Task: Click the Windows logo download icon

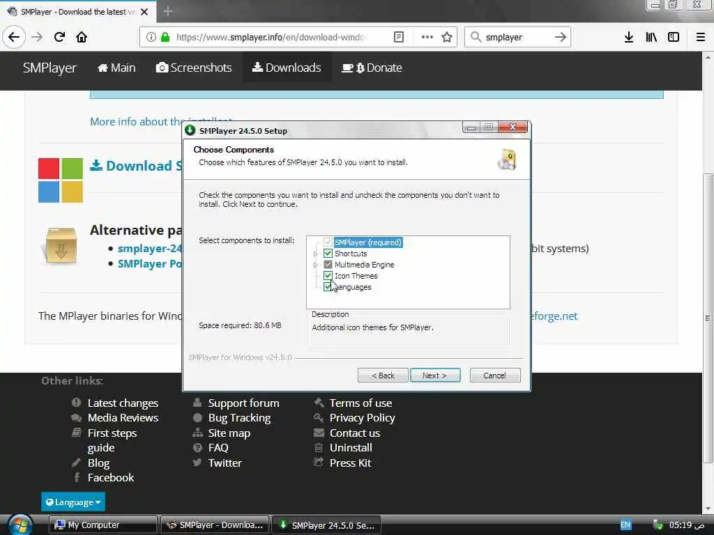Action: tap(61, 180)
